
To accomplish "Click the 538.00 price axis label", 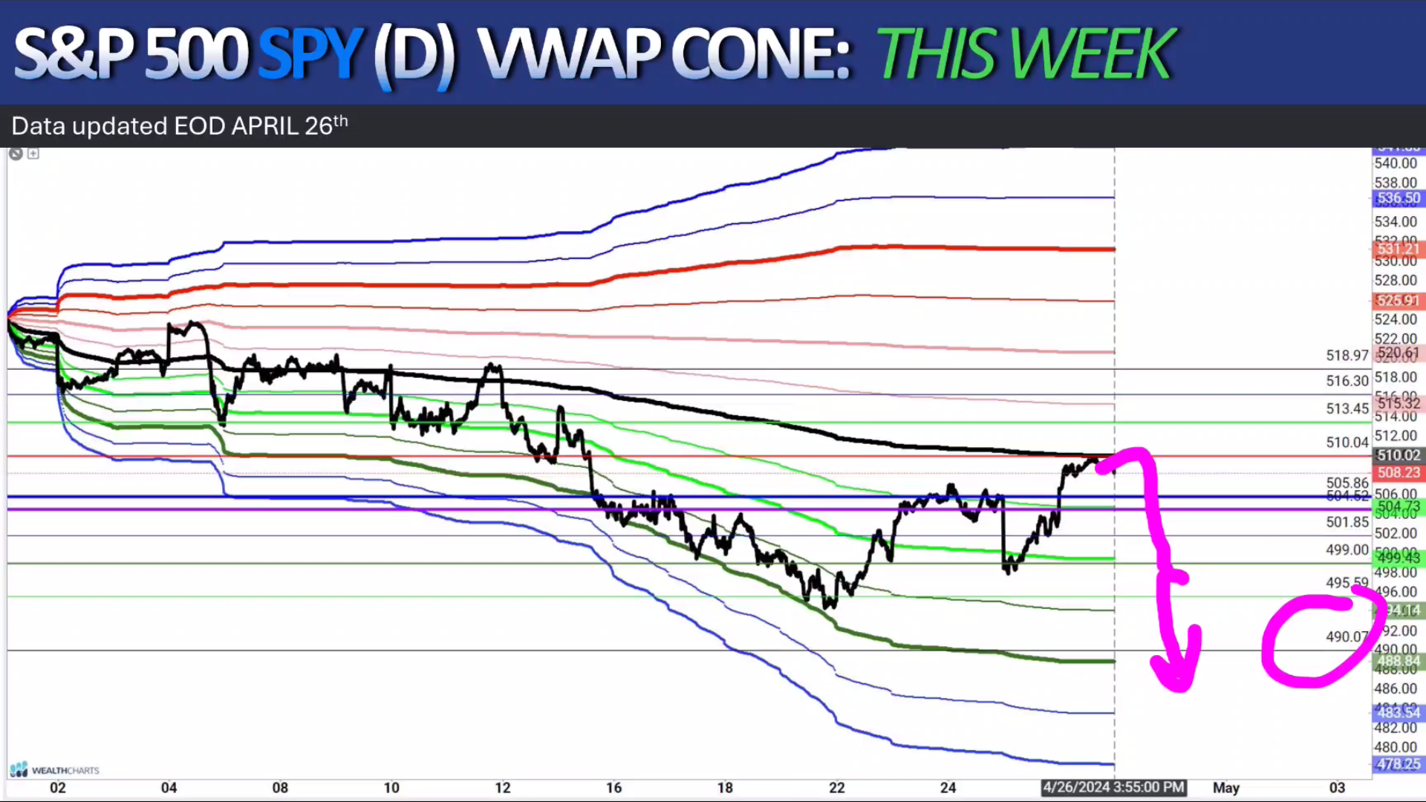I will 1396,183.
